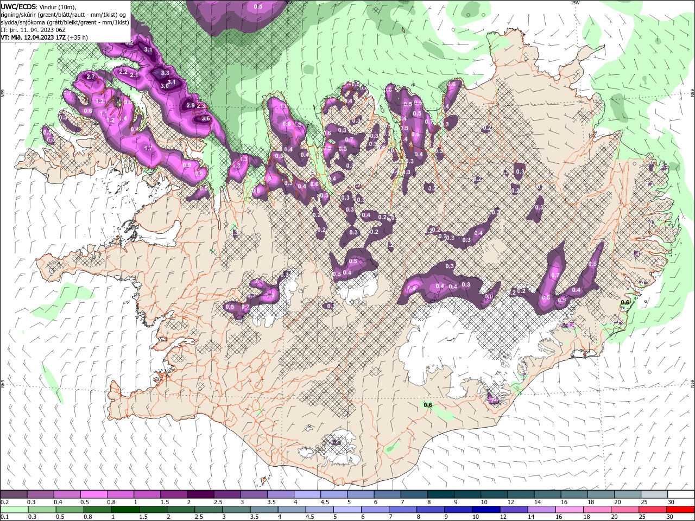
Task: Click the '20W' longitude label at top
Action: click(x=288, y=3)
